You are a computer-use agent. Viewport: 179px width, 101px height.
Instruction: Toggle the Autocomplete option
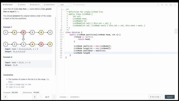pyautogui.click(x=79, y=5)
